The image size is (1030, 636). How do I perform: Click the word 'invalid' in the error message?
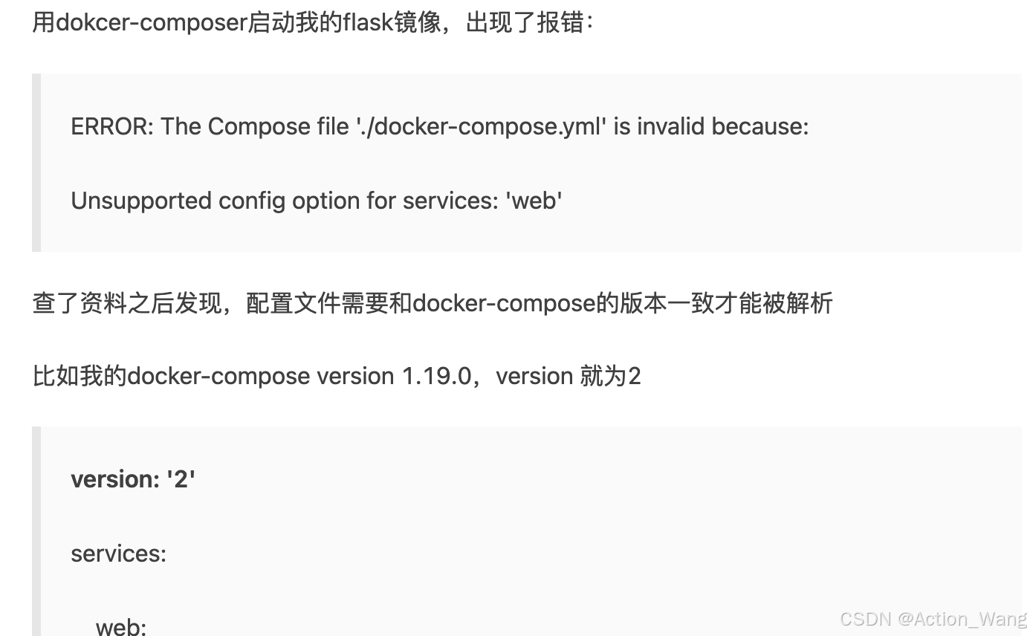670,126
